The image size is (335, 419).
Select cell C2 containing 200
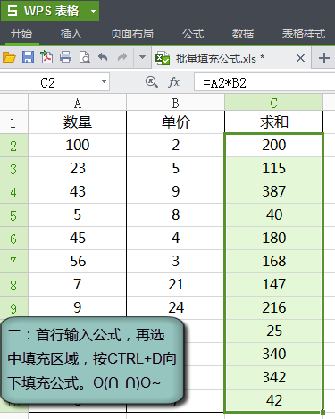point(273,146)
